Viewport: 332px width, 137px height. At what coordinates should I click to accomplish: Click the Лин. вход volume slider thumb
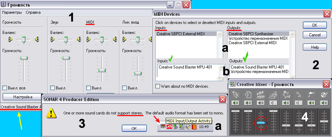pyautogui.click(x=138, y=73)
